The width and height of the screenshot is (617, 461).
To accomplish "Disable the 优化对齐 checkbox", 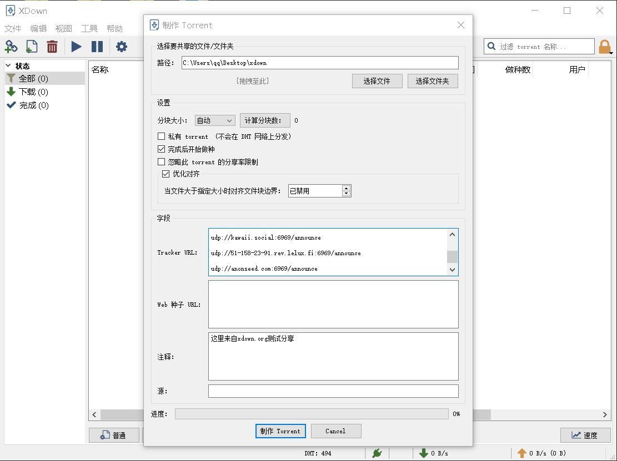I will coord(166,174).
